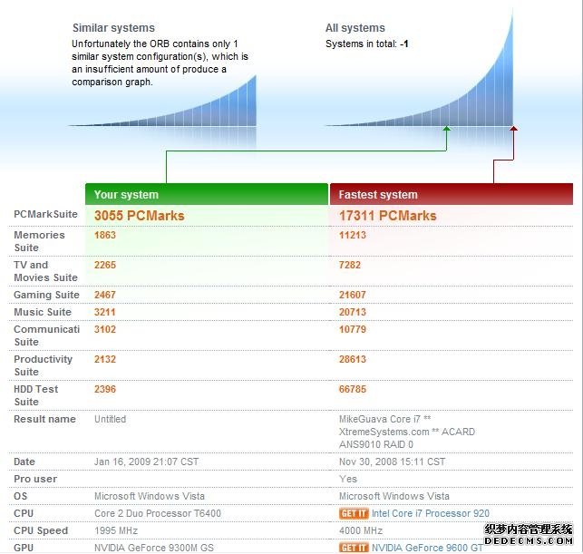Click the Memories Suite row label
The height and width of the screenshot is (554, 583).
pyautogui.click(x=39, y=241)
